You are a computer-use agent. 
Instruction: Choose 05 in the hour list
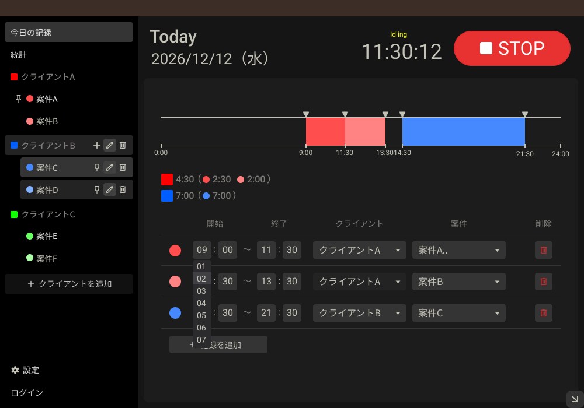[x=201, y=315]
